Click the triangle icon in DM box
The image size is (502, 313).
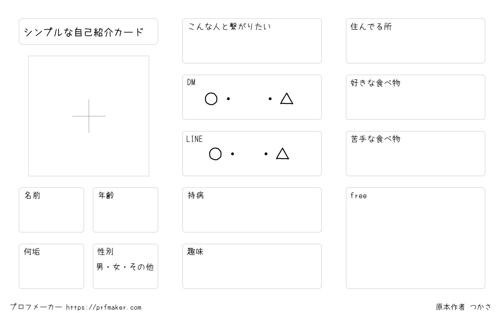point(287,98)
